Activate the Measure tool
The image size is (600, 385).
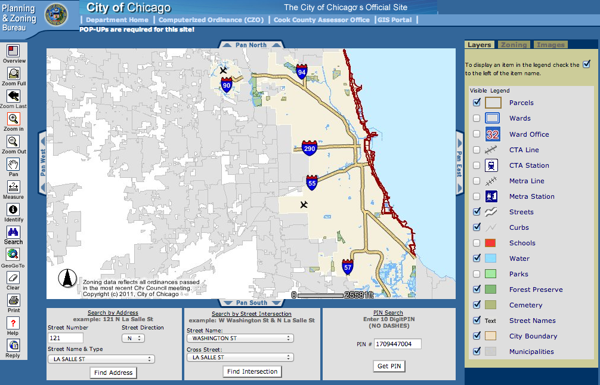tap(13, 187)
